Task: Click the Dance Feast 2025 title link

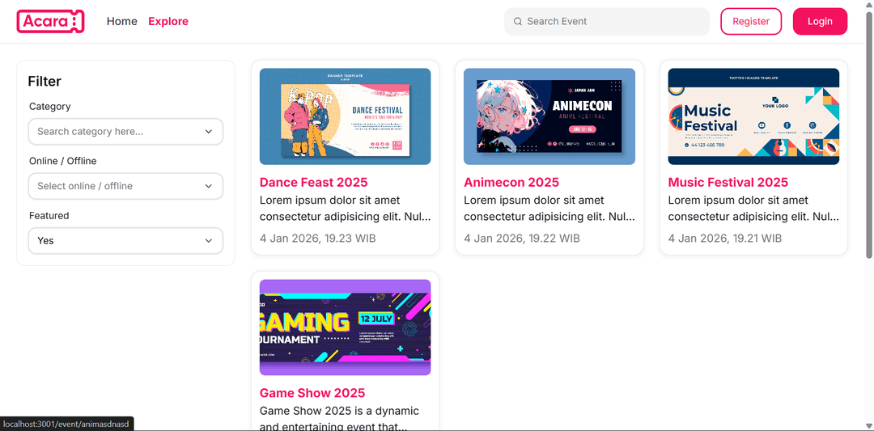Action: coord(313,183)
